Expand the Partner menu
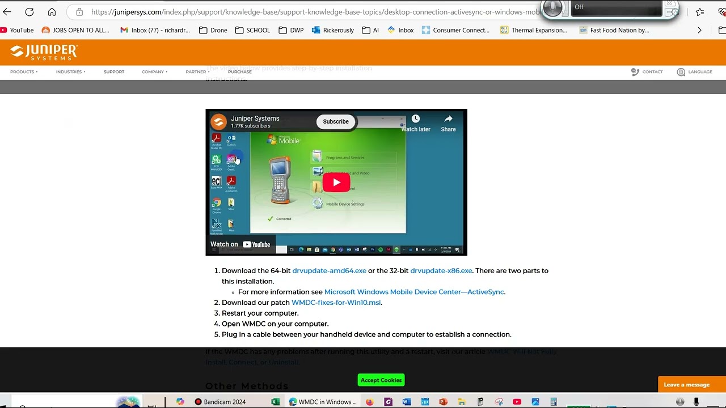The width and height of the screenshot is (726, 408). point(197,72)
